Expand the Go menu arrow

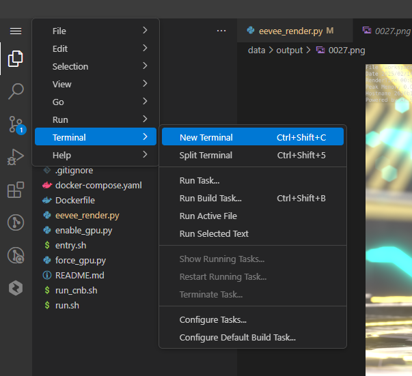point(145,101)
